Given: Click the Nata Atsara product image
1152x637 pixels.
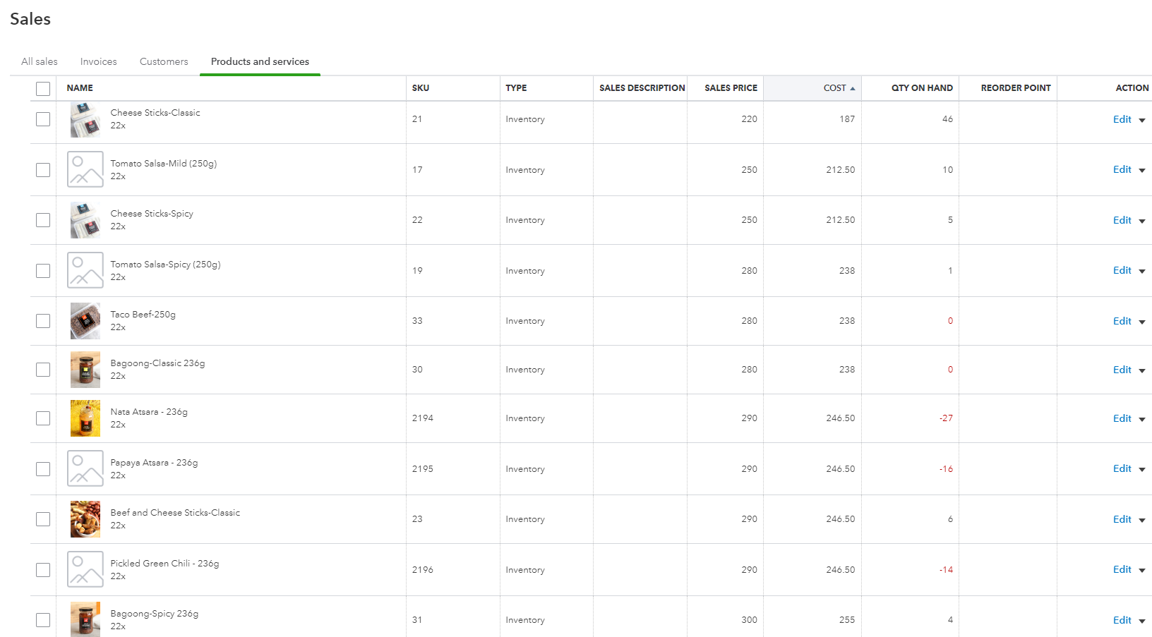Looking at the screenshot, I should point(85,418).
